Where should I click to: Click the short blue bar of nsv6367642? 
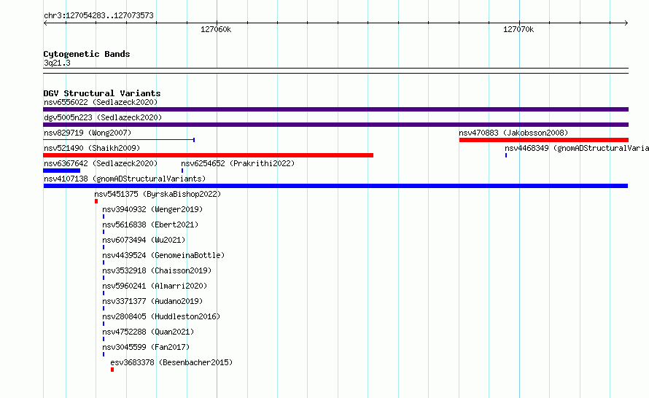coord(62,171)
